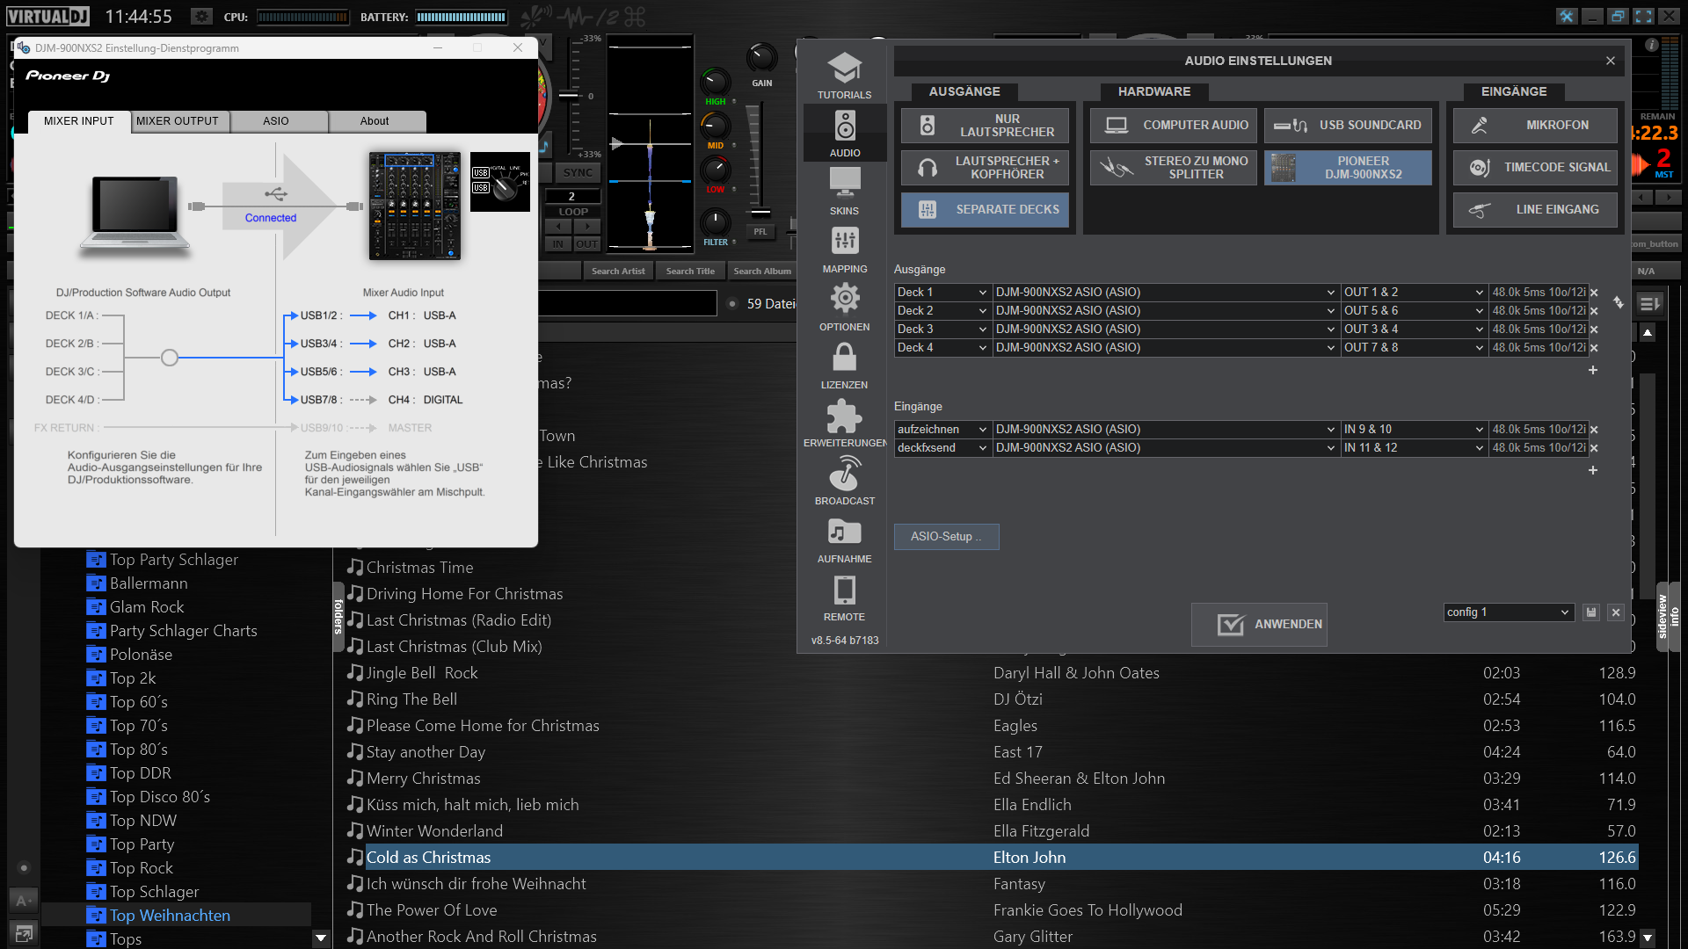Open the OUT 1 & 2 channel dropdown
1688x949 pixels.
1414,293
